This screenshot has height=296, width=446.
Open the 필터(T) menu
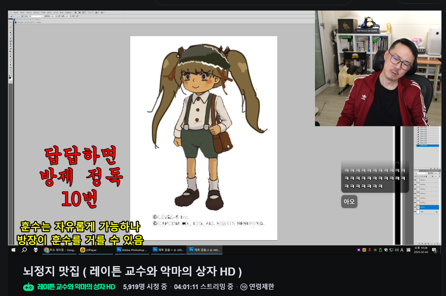pyautogui.click(x=49, y=13)
